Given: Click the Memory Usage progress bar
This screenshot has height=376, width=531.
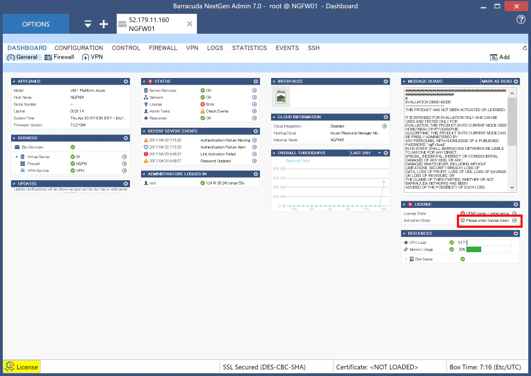Looking at the screenshot, I should click(x=488, y=249).
